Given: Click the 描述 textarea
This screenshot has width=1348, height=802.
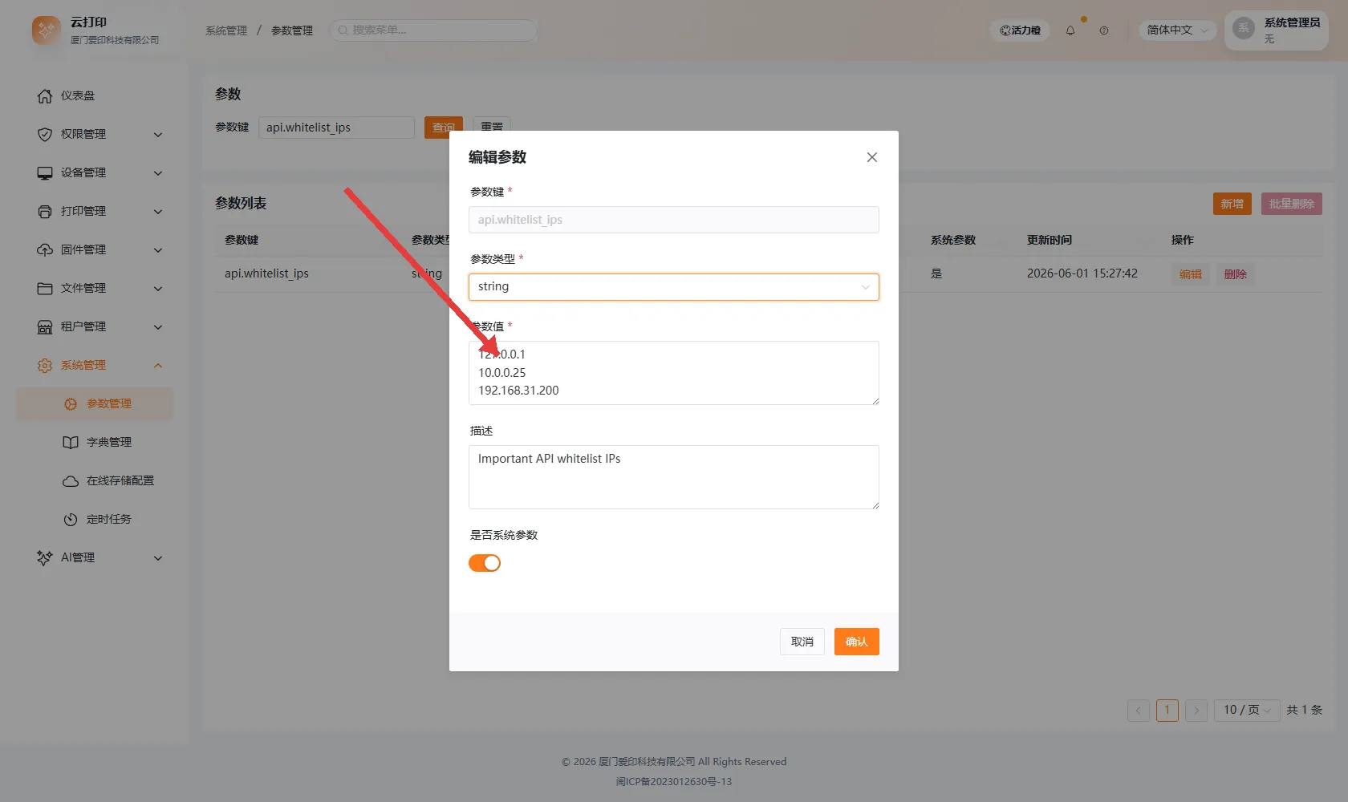Looking at the screenshot, I should click(x=674, y=477).
